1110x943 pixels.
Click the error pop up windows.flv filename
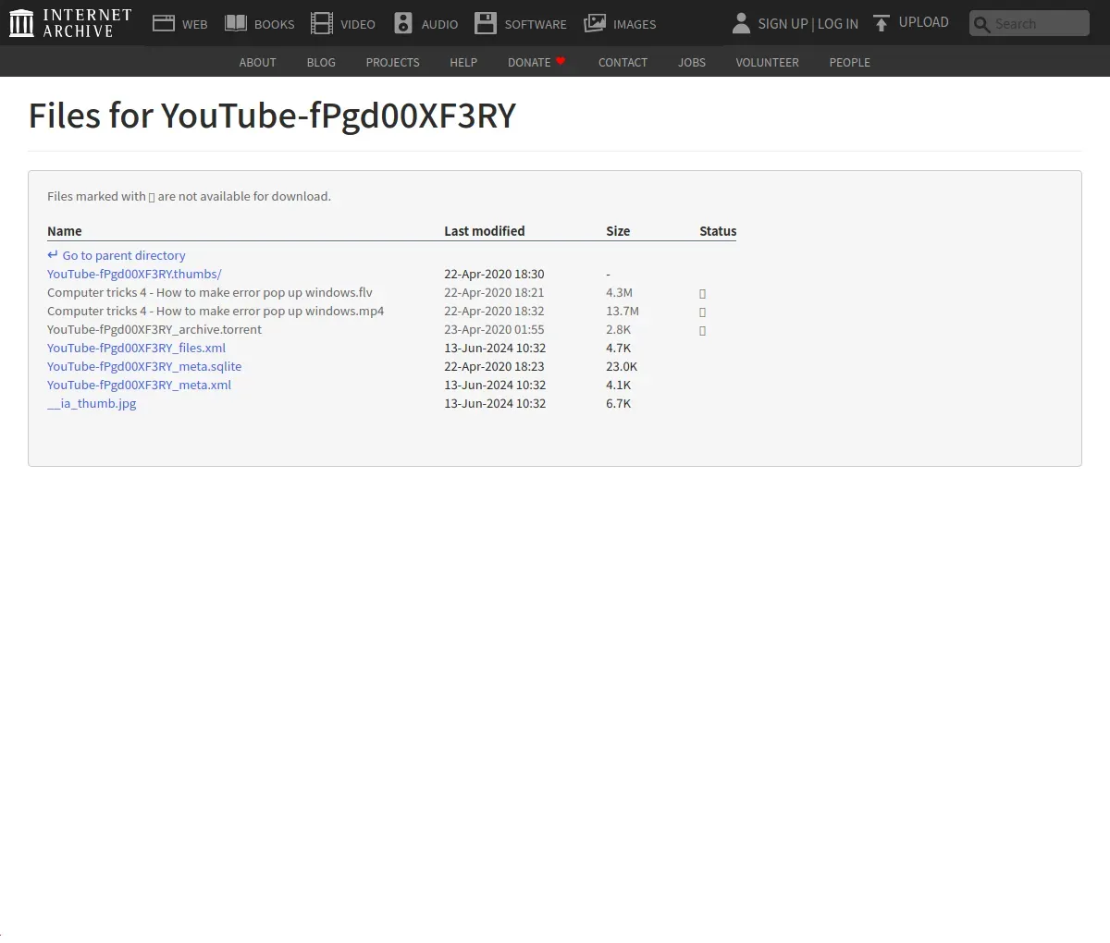pyautogui.click(x=210, y=292)
